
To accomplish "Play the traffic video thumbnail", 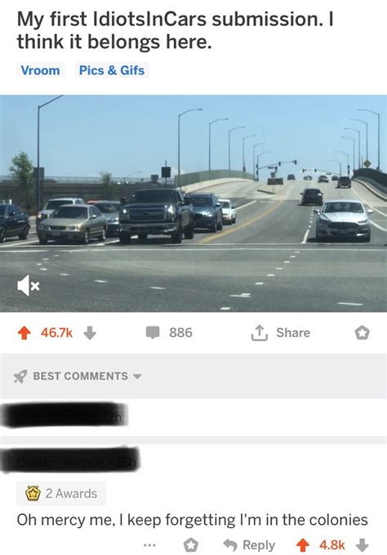I will coord(193,203).
